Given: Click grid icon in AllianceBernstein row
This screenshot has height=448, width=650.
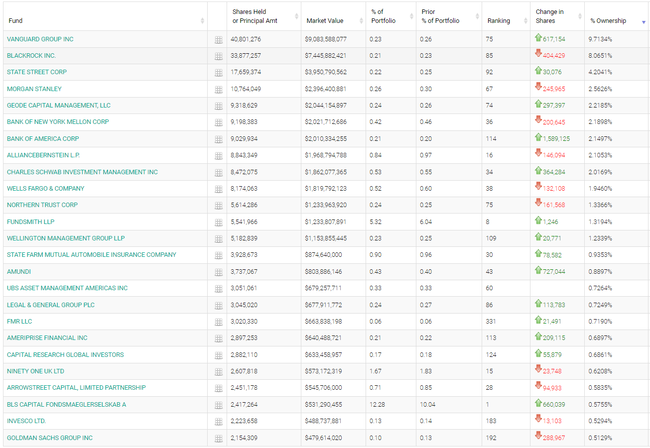Looking at the screenshot, I should tap(218, 156).
